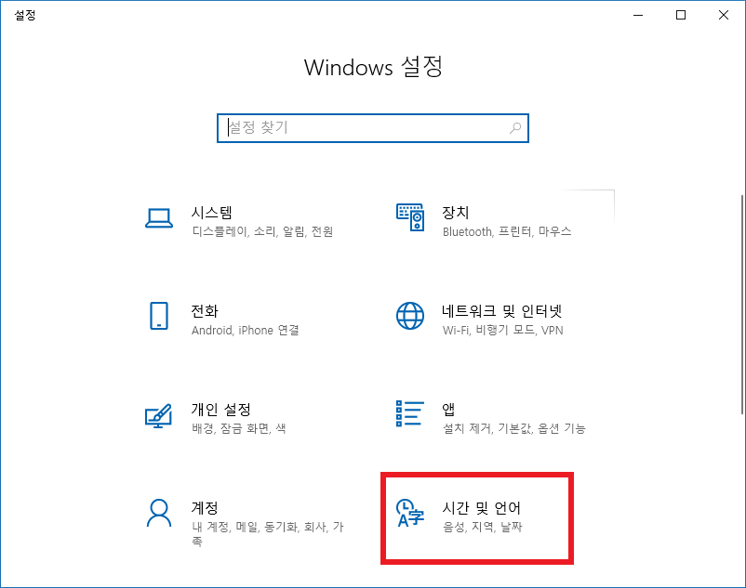
Task: Open 네트워크 및 인터넷 label
Action: tap(502, 311)
